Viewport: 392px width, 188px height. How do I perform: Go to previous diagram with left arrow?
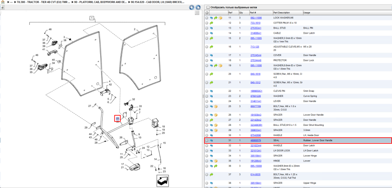[x=192, y=7]
